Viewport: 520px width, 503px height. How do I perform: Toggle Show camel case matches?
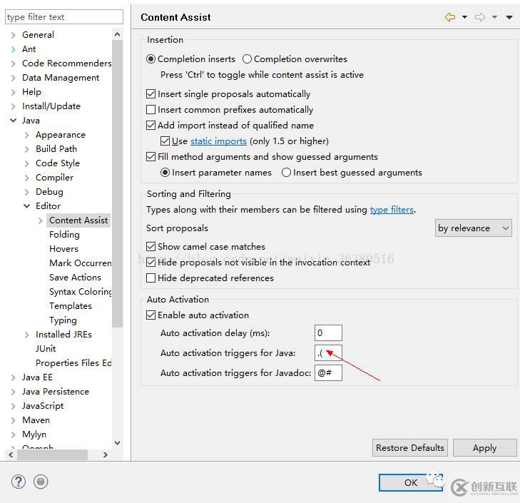point(151,247)
